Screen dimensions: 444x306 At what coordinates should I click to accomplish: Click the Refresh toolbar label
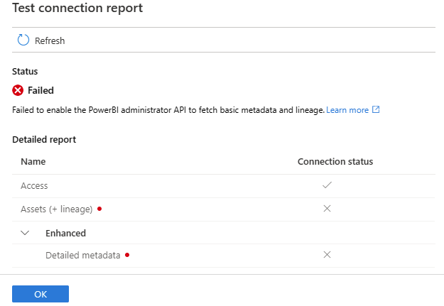pos(50,41)
